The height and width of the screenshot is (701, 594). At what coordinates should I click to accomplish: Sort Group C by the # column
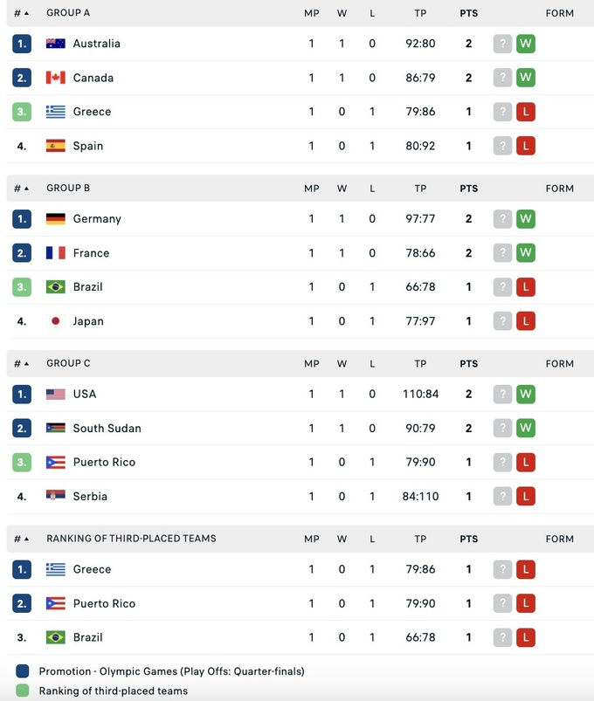tap(21, 364)
